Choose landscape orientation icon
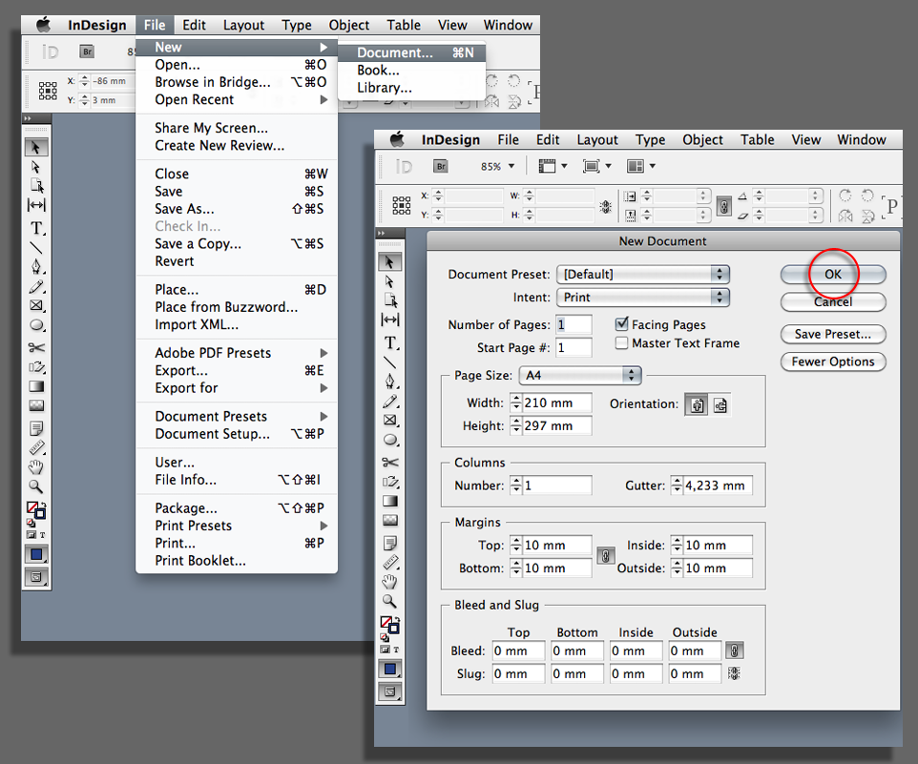The width and height of the screenshot is (918, 764). (x=720, y=404)
